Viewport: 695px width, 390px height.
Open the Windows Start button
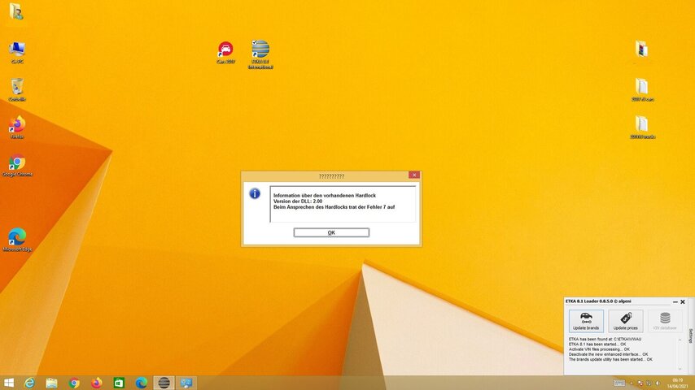click(x=8, y=383)
